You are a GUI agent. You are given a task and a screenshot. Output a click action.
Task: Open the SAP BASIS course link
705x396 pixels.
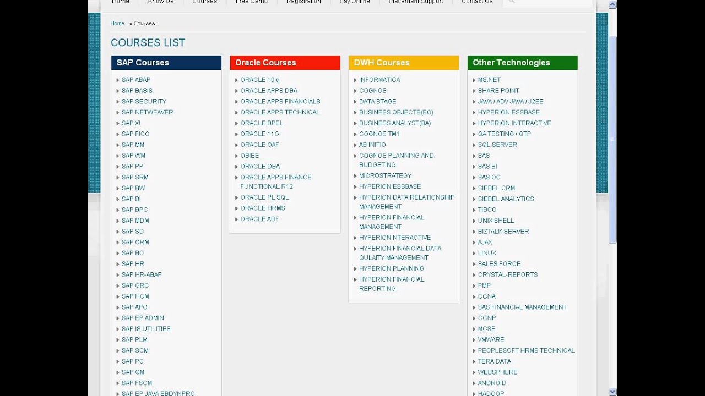(137, 91)
